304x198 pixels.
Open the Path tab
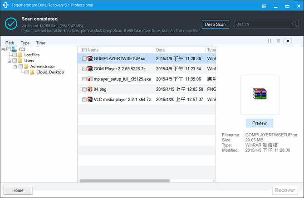coord(10,43)
